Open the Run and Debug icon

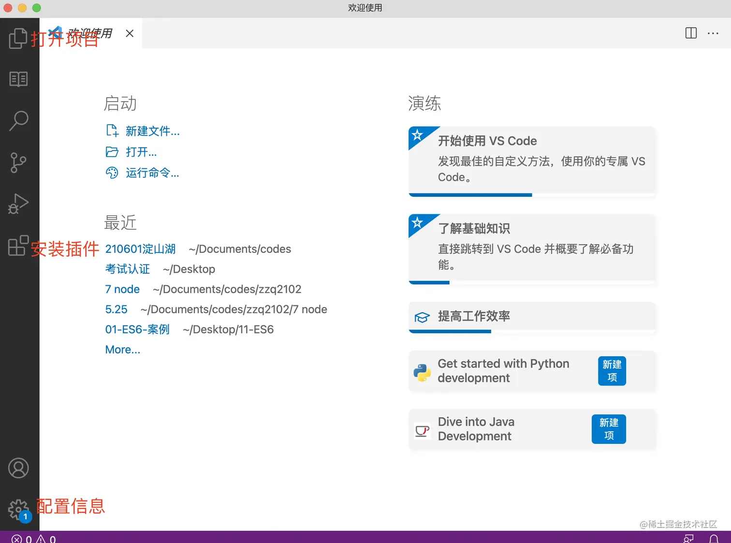18,204
